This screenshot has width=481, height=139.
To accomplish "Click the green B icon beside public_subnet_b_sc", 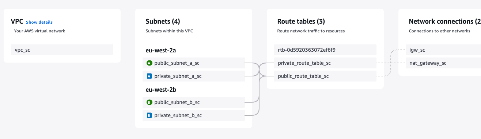I will [149, 102].
